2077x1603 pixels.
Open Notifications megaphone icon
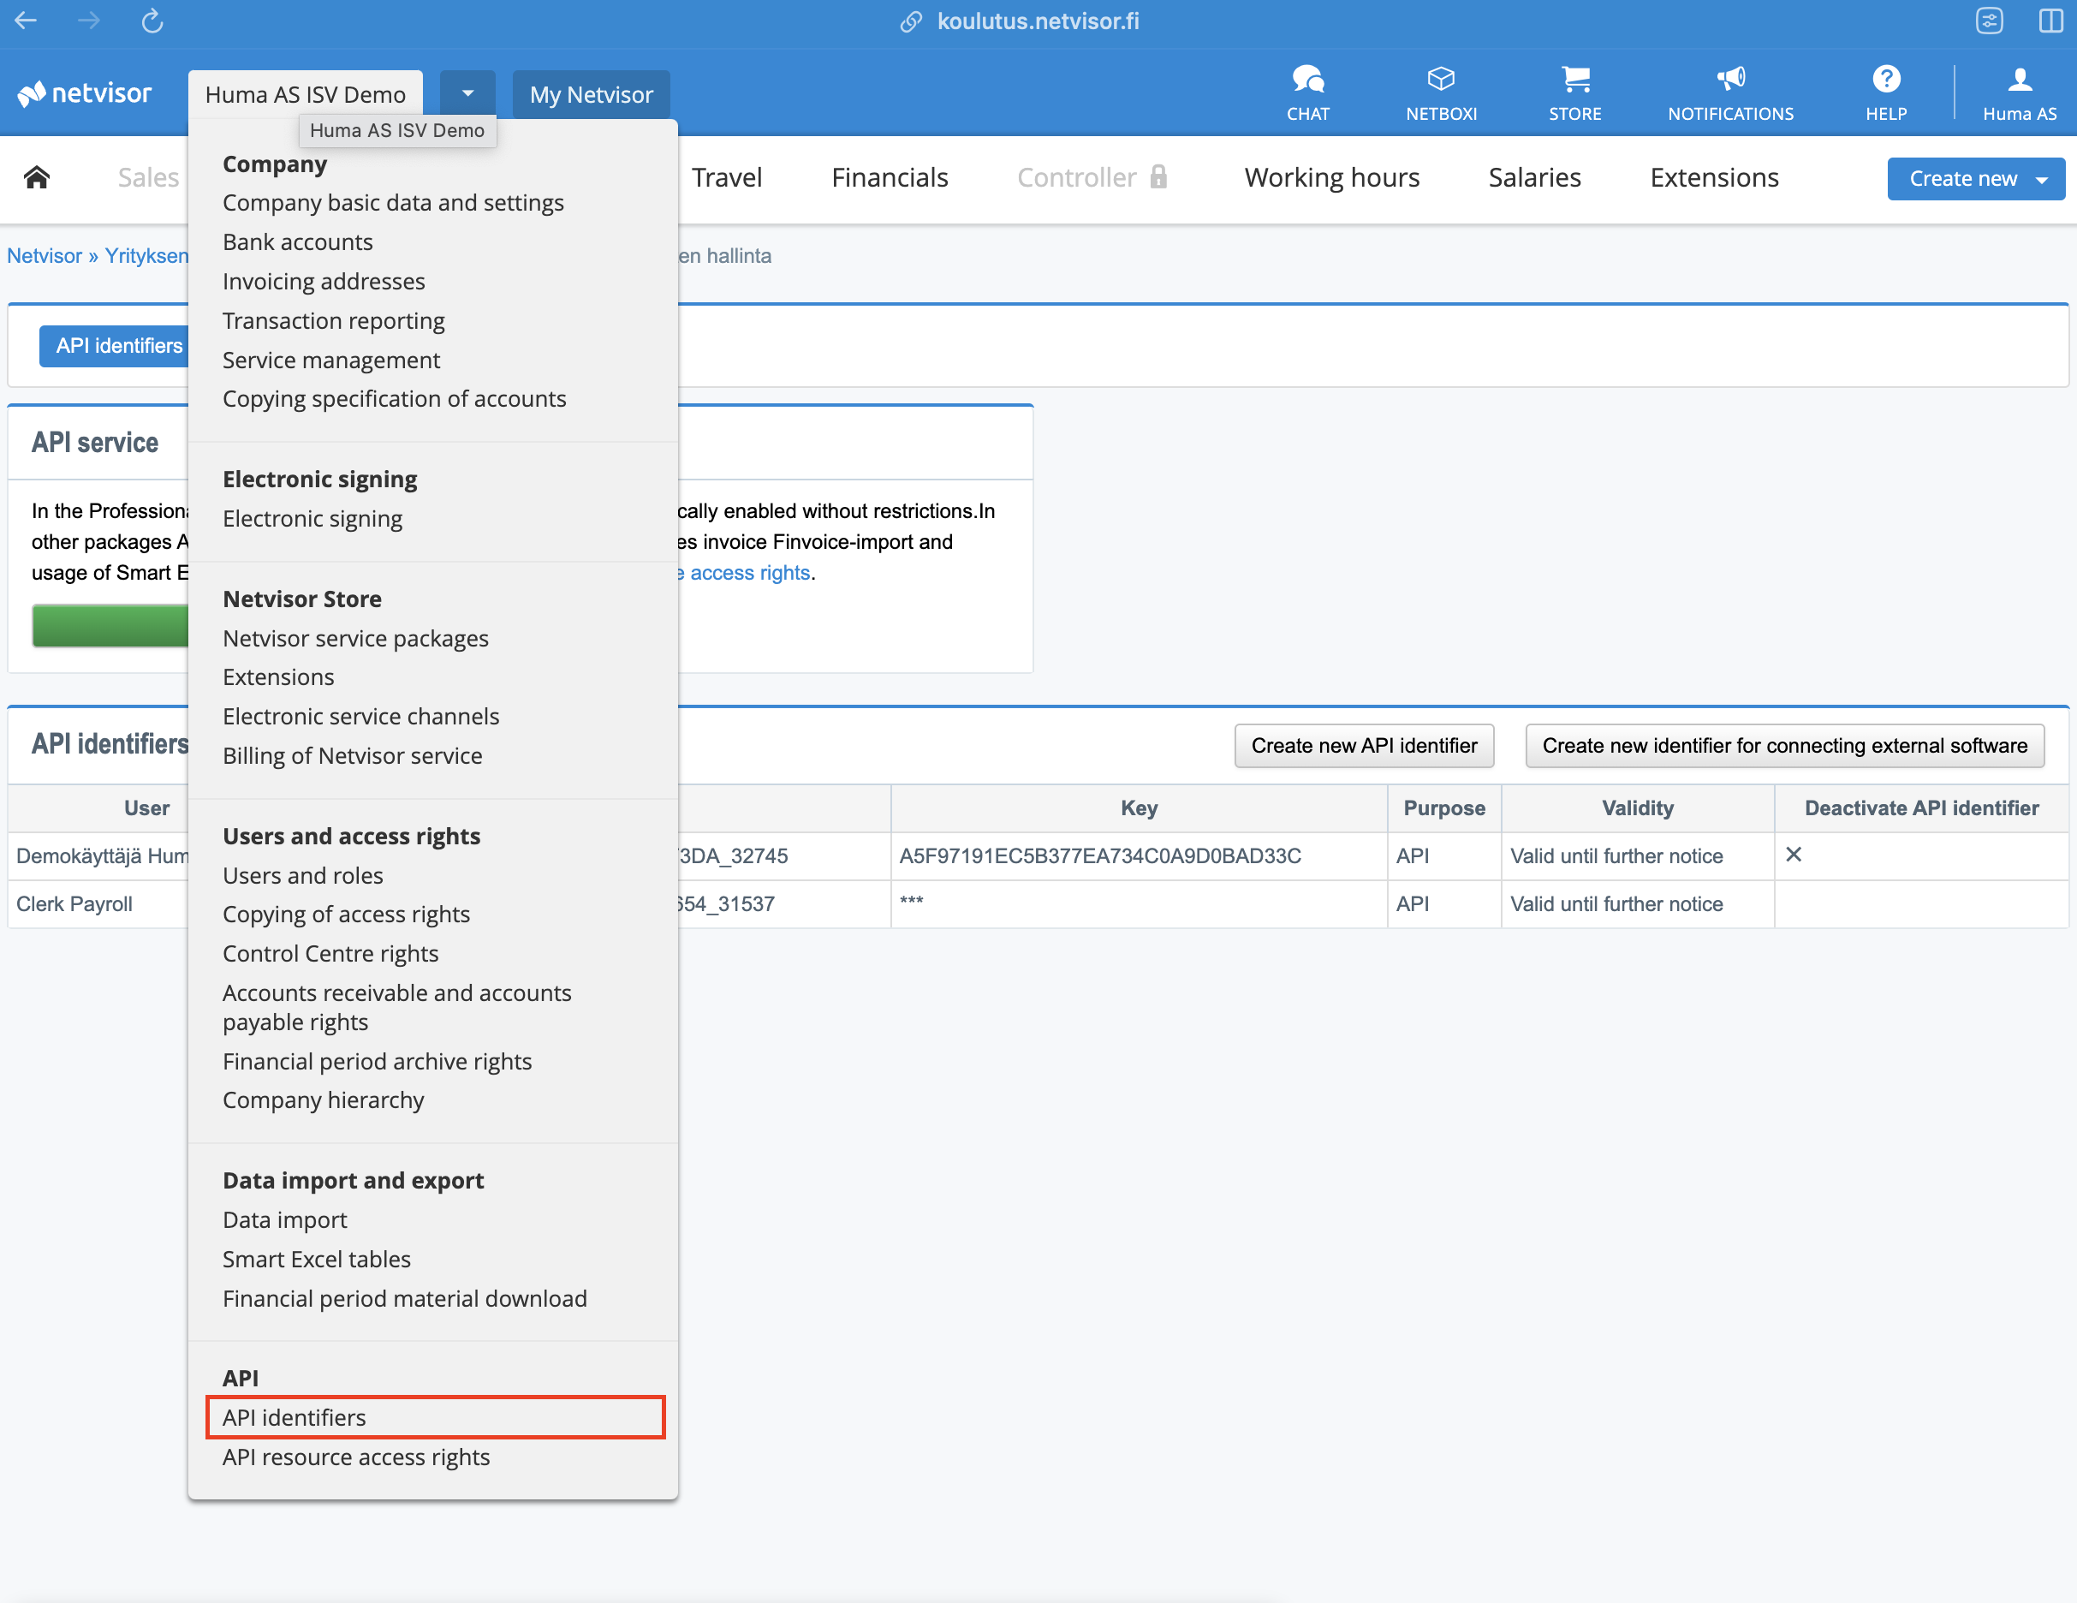[x=1730, y=93]
